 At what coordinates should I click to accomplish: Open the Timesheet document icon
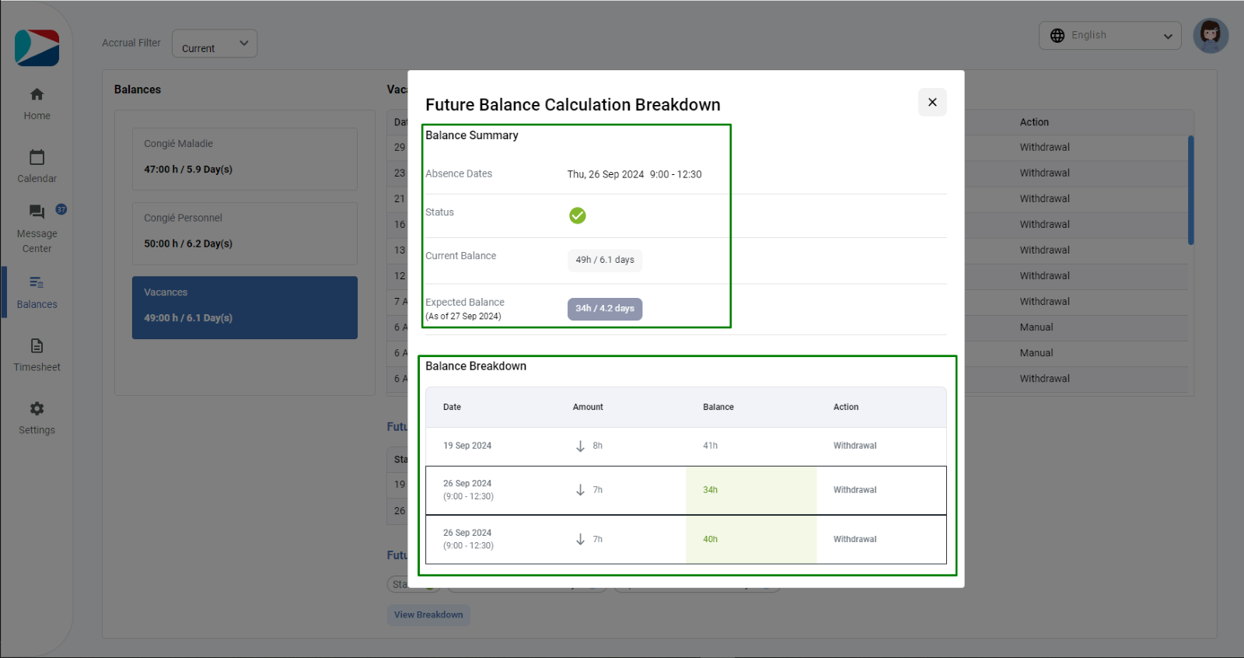click(37, 345)
